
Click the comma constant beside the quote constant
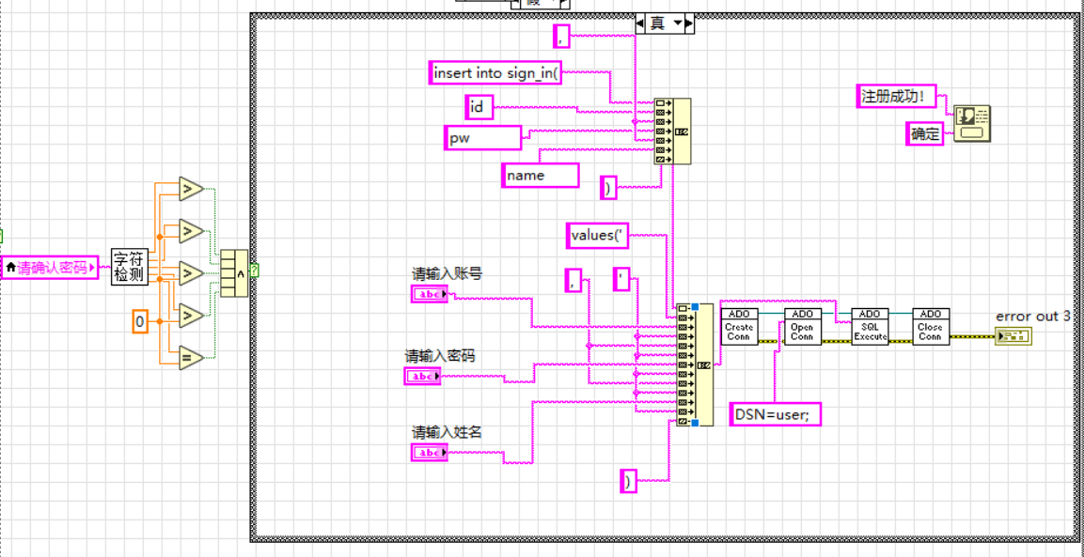click(x=573, y=280)
